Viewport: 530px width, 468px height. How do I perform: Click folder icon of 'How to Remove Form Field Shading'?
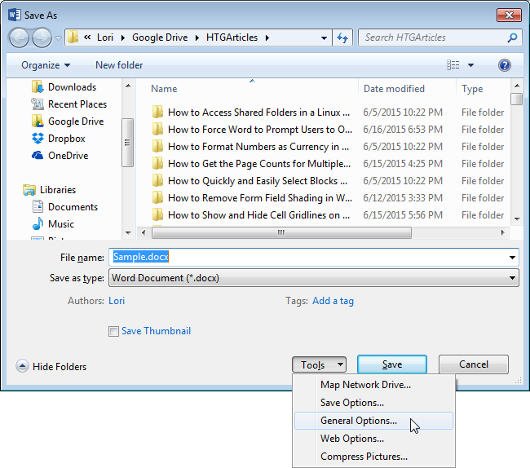(x=157, y=197)
